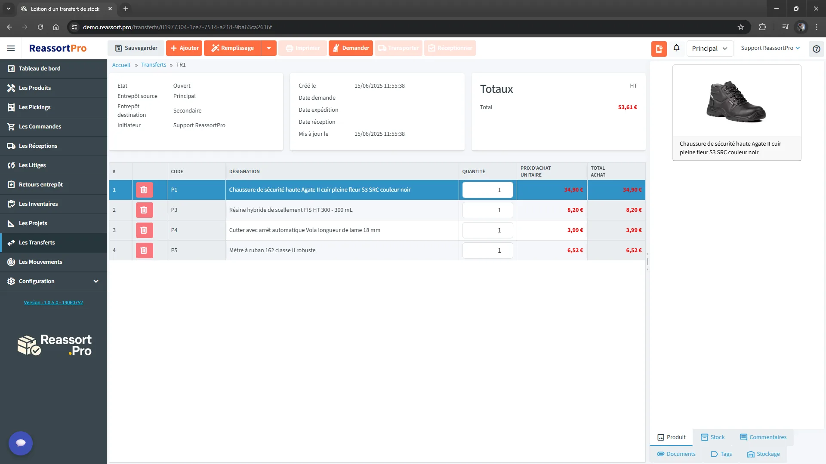Image resolution: width=826 pixels, height=464 pixels.
Task: Open Les Commandes in sidebar
Action: click(54, 127)
